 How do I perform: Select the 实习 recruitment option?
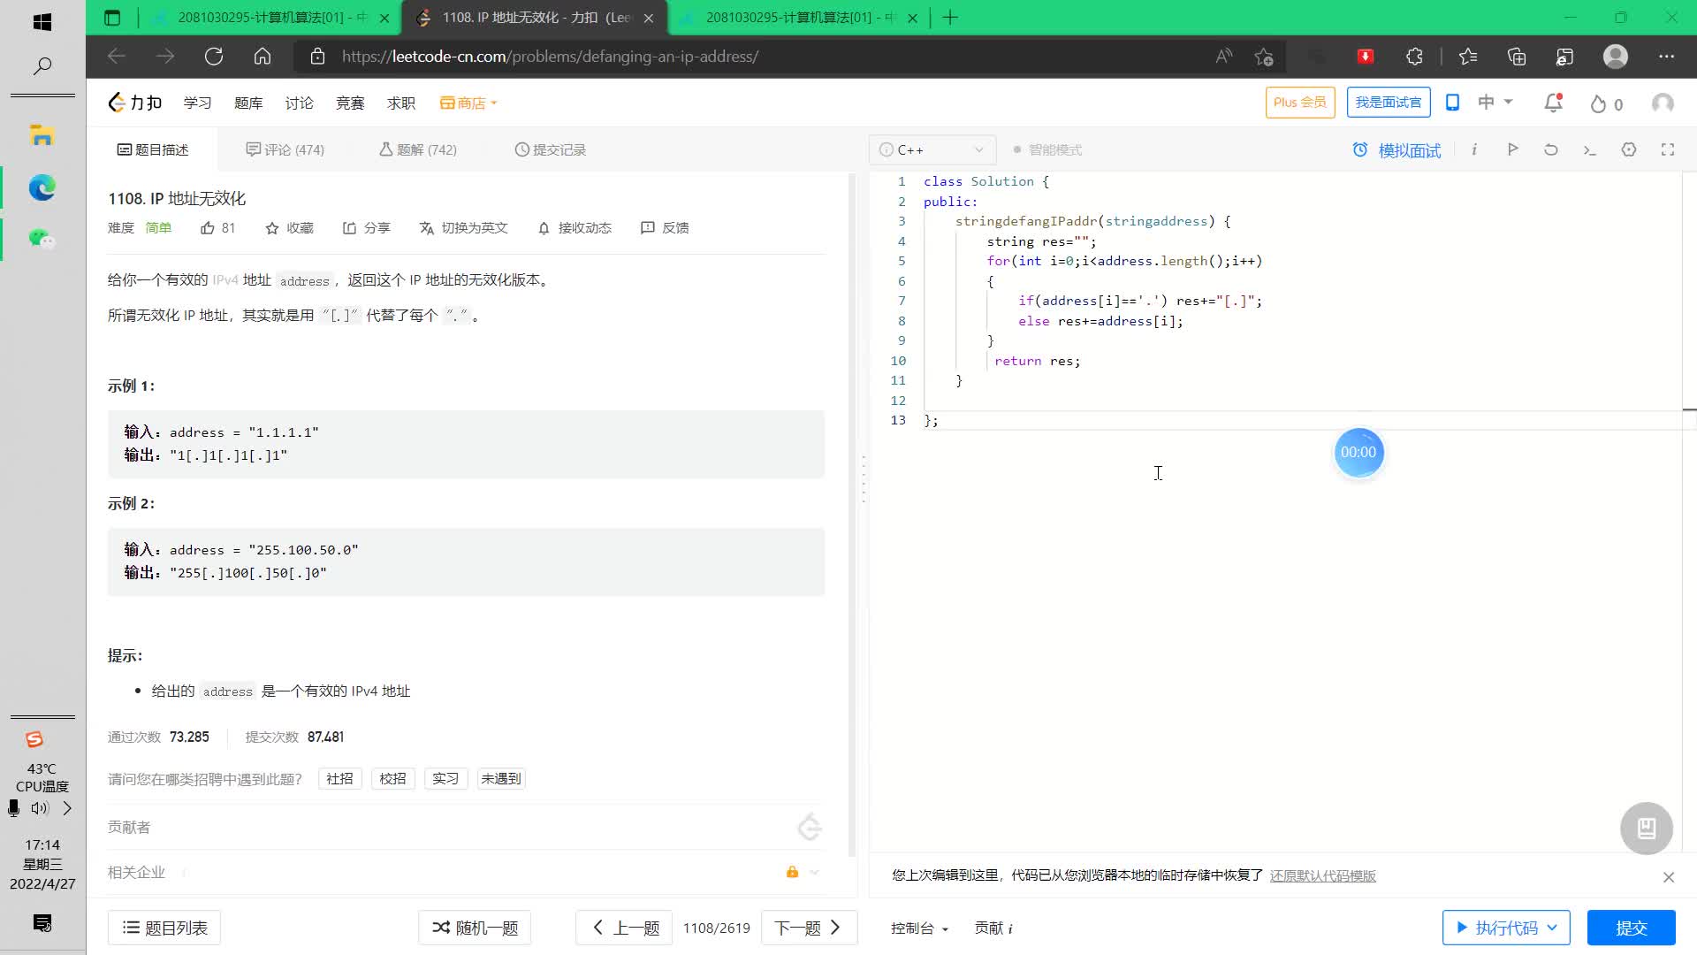pos(445,778)
